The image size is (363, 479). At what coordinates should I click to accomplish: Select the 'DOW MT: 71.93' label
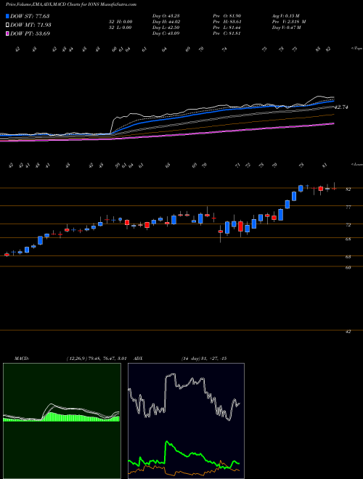(30, 25)
